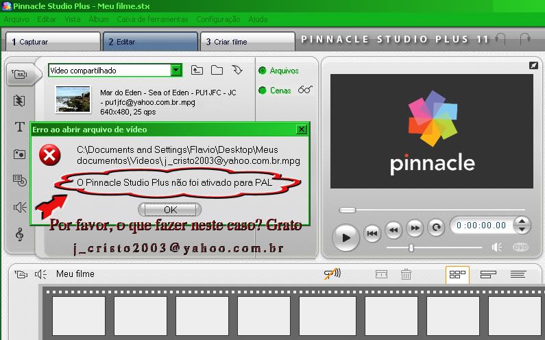
Task: Switch to Storyboard view
Action: tap(457, 275)
